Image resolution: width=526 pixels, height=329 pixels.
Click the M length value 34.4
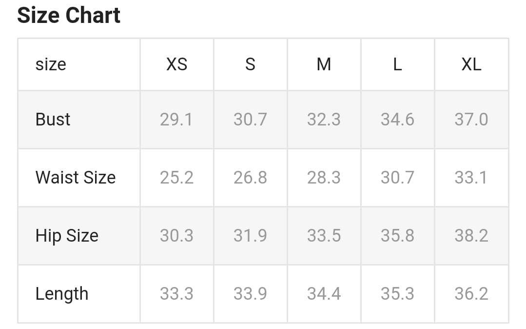[324, 293]
